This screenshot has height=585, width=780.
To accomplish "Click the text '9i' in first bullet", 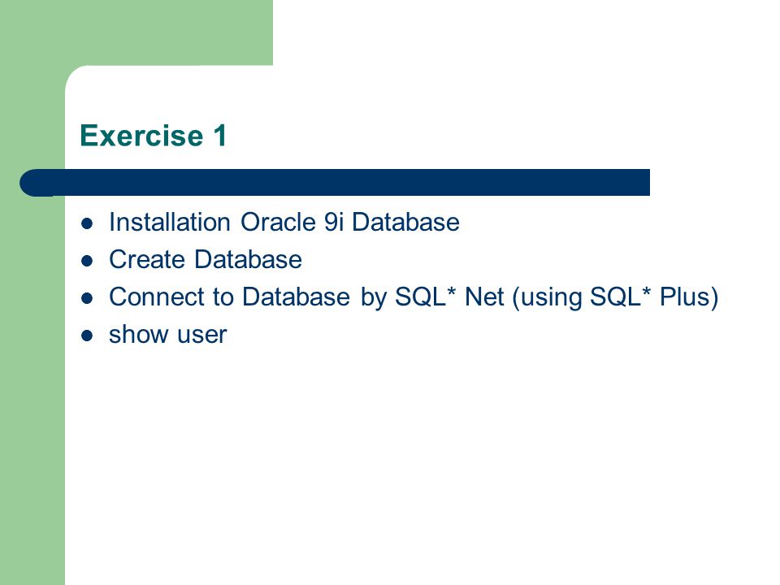I will (x=334, y=222).
